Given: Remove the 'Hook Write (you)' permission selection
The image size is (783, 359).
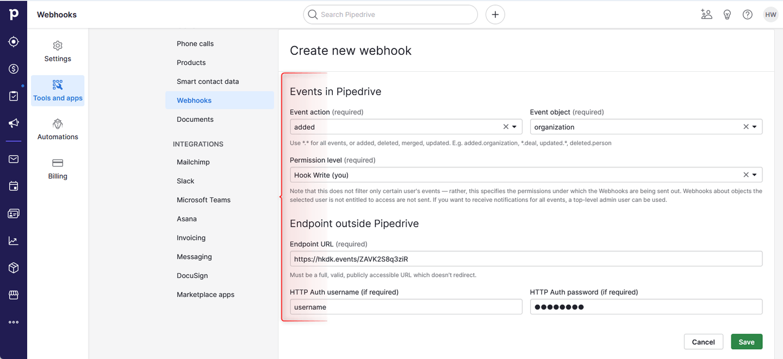Looking at the screenshot, I should coord(745,175).
